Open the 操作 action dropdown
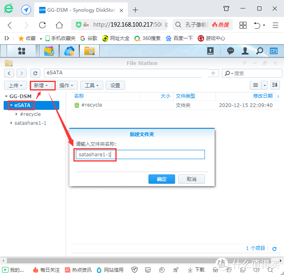 [66, 85]
